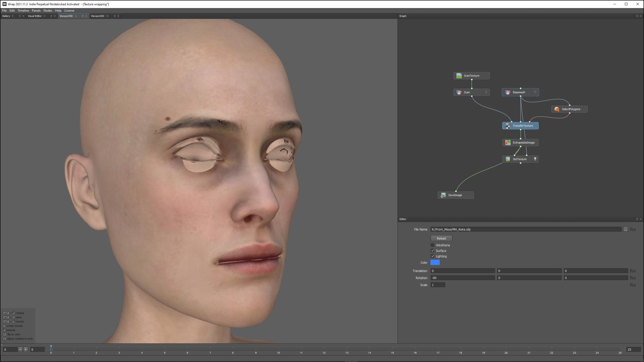Close the Viewport3D tab
The image size is (644, 362).
click(86, 16)
